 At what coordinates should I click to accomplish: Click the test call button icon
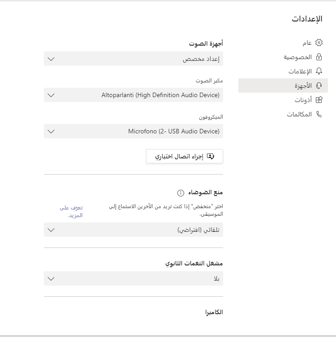pos(211,157)
